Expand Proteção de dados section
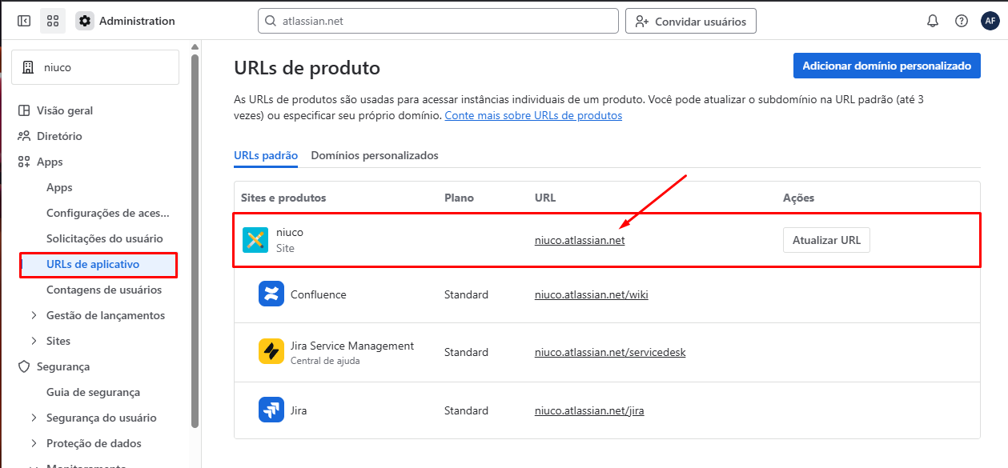 click(34, 443)
